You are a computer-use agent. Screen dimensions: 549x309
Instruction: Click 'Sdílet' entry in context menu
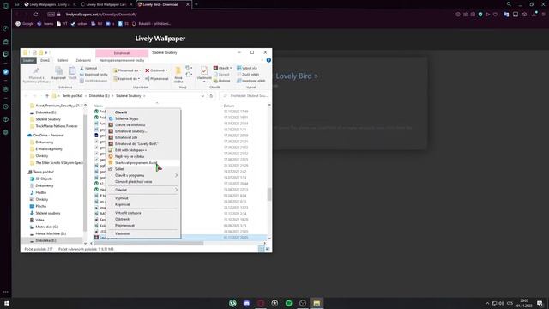(x=119, y=169)
